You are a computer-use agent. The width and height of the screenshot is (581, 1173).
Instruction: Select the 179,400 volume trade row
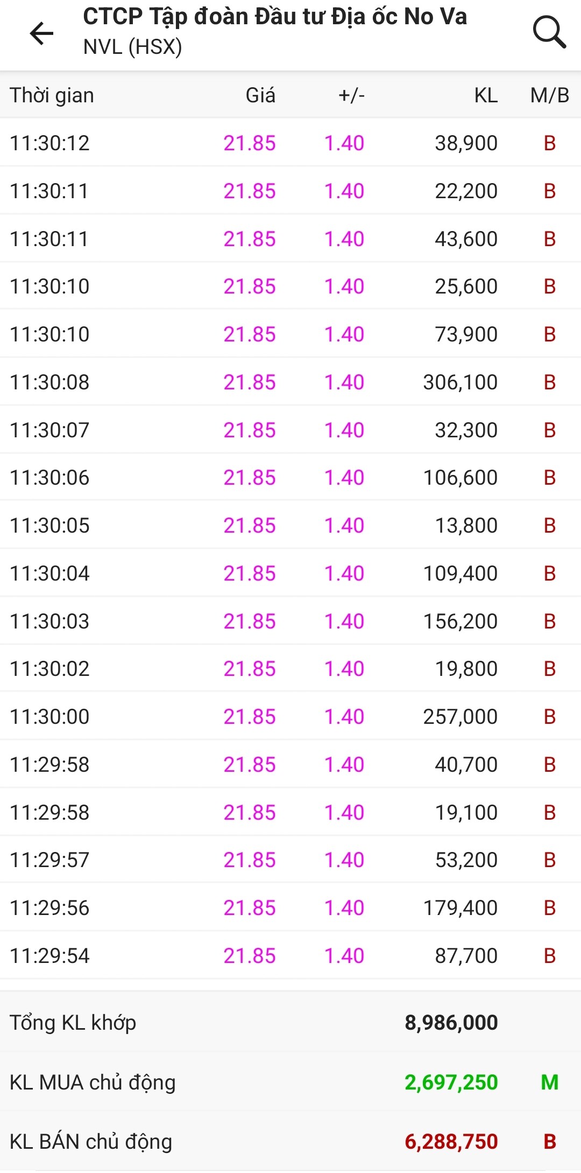pos(290,908)
